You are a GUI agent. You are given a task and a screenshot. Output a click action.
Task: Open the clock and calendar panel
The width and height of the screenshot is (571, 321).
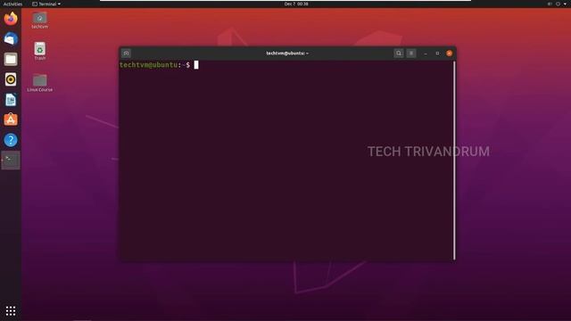pos(296,4)
